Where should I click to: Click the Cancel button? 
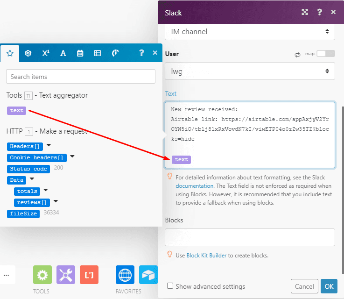(x=304, y=286)
